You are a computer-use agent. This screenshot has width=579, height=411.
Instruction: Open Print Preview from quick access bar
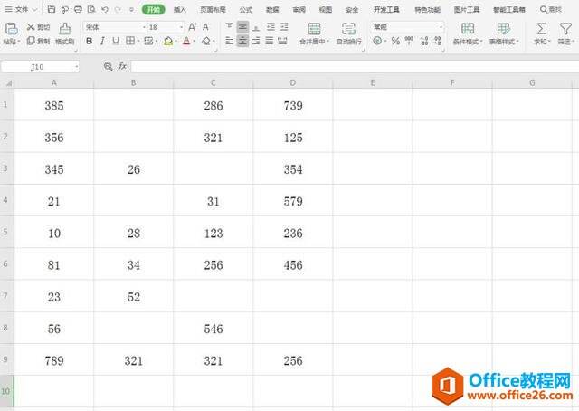(91, 9)
